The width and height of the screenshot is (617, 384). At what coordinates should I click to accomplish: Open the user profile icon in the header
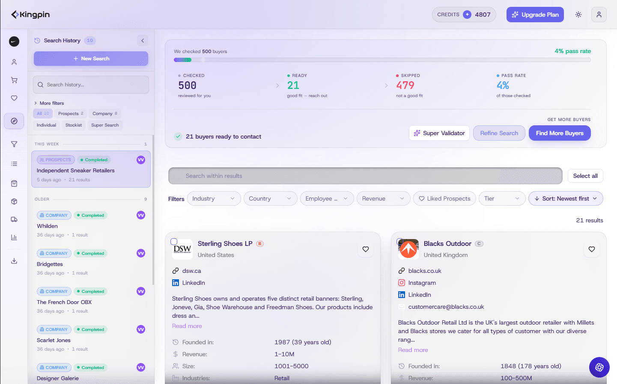pyautogui.click(x=599, y=15)
